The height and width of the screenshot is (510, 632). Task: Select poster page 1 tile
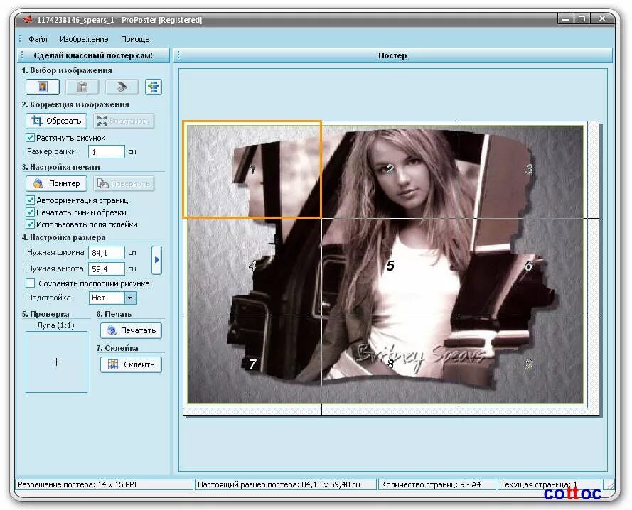coord(252,170)
